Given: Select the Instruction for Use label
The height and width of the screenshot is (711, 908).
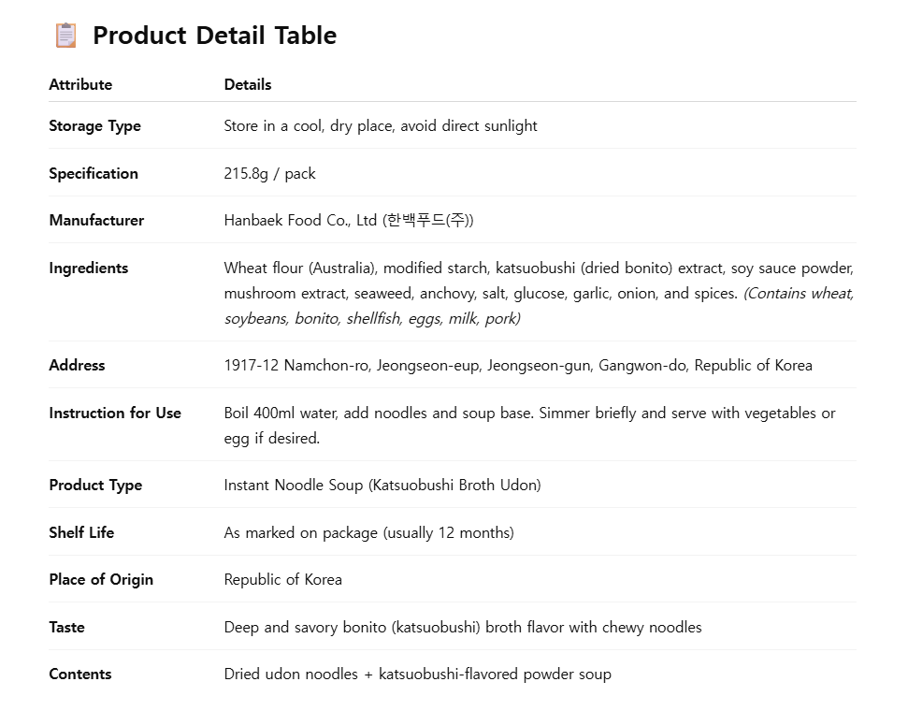Looking at the screenshot, I should tap(115, 414).
